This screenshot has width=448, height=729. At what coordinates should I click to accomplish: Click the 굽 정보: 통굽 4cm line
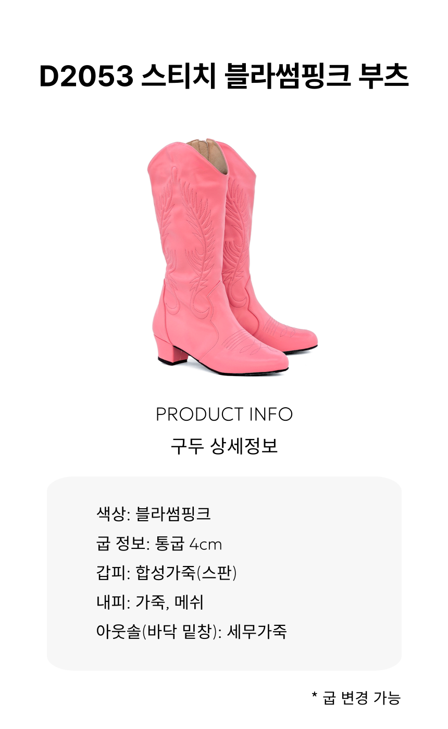click(159, 544)
